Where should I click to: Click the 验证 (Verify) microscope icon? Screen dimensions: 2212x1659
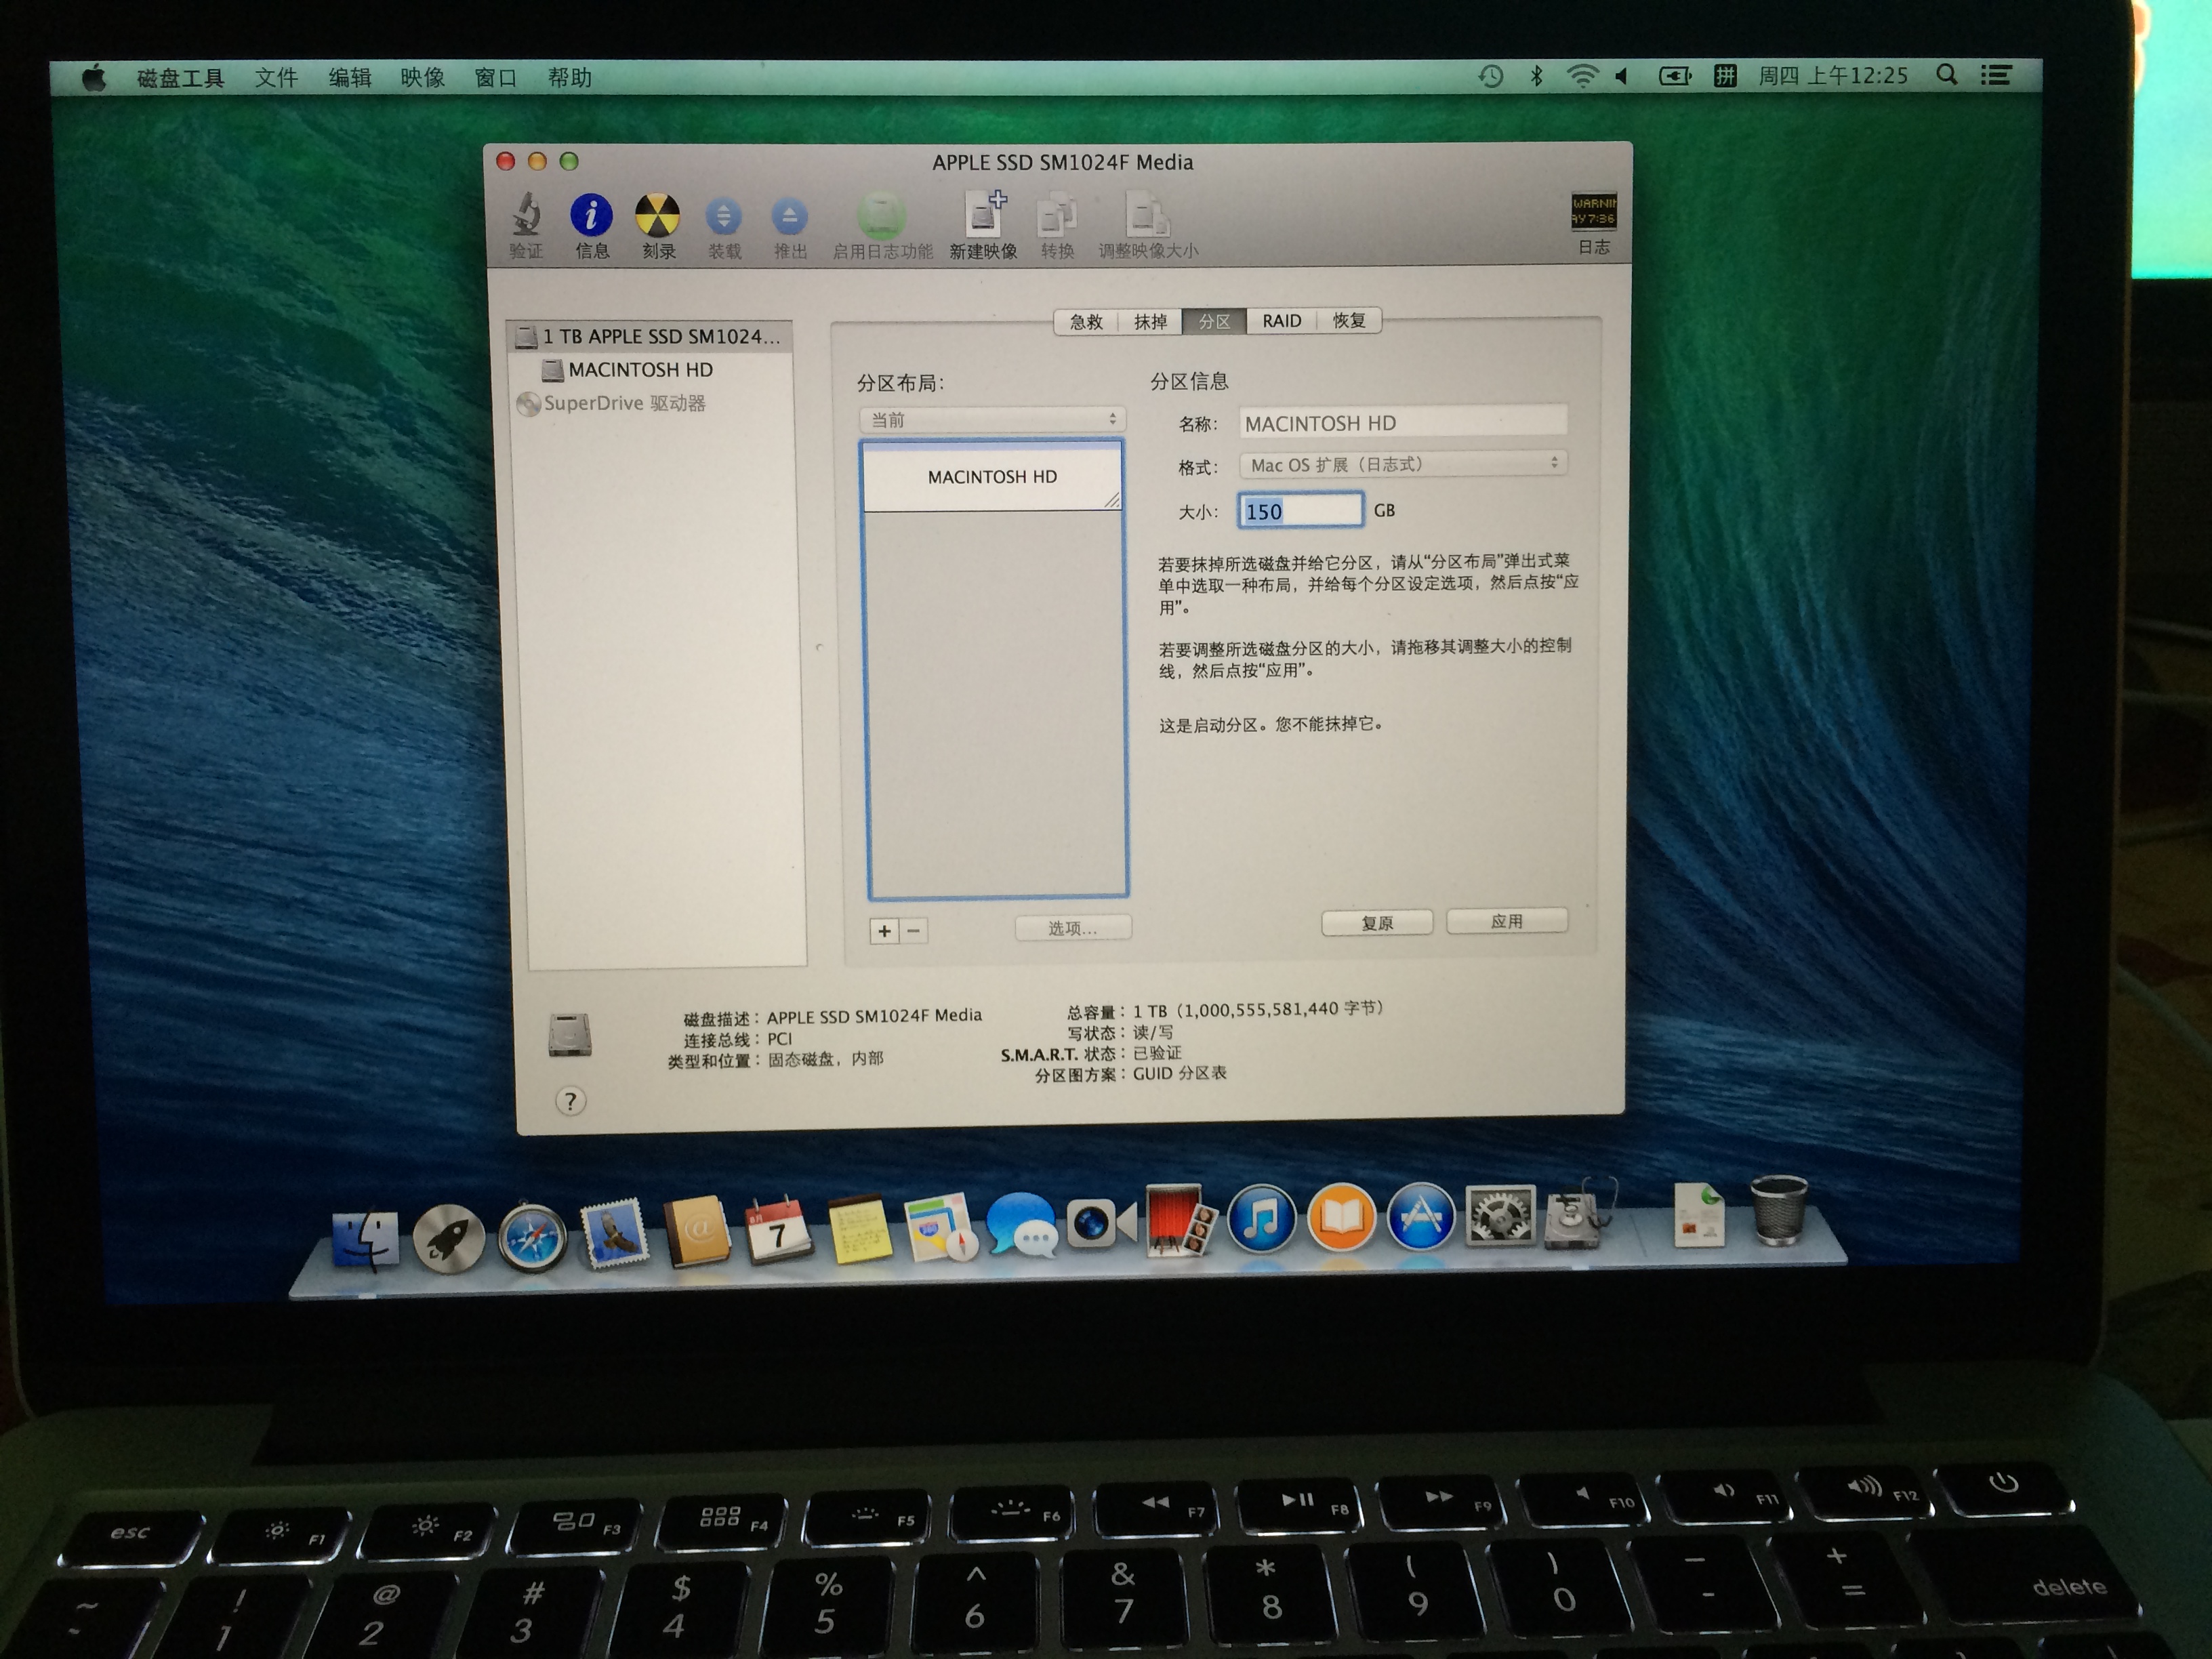pyautogui.click(x=526, y=216)
